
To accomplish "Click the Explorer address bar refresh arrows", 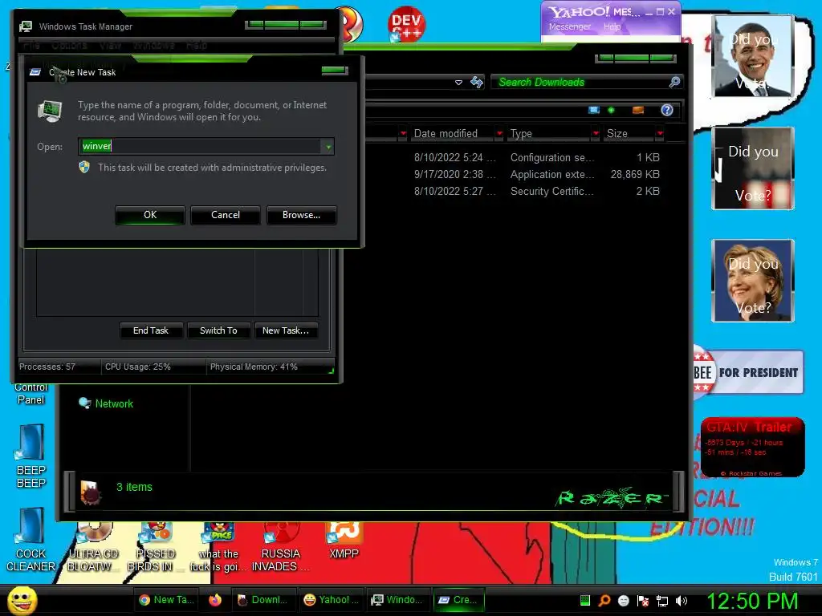I will click(x=477, y=83).
